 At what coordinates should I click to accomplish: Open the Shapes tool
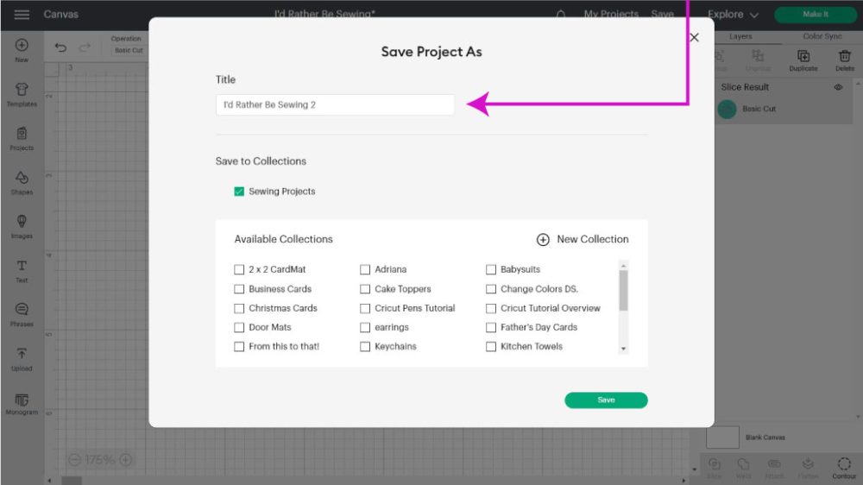point(22,181)
